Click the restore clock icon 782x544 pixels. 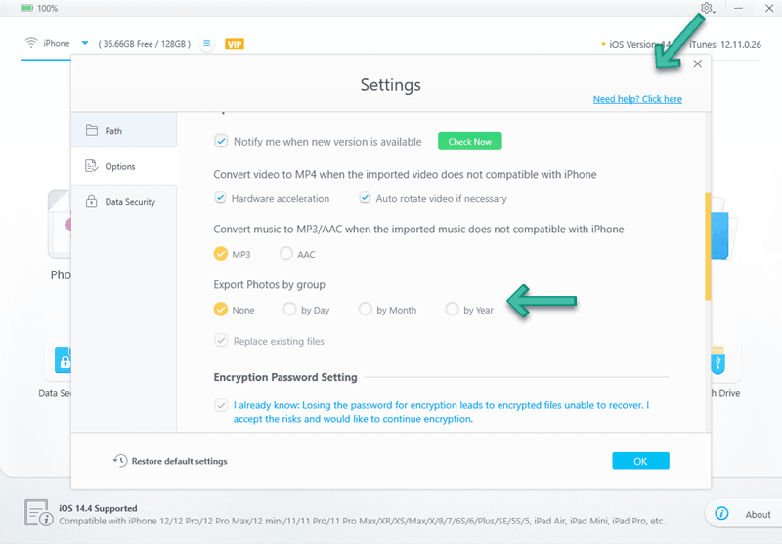[119, 461]
